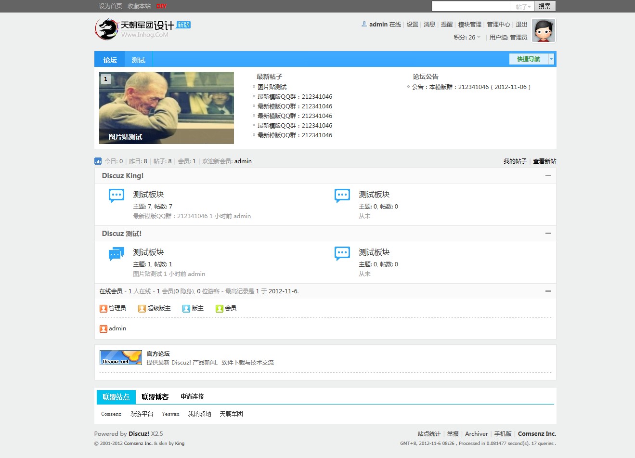635x458 pixels.
Task: Switch to the 测试 navigation tab
Action: [x=138, y=60]
